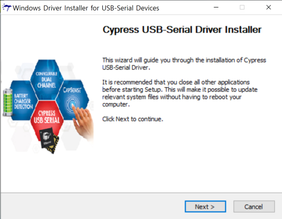This screenshot has height=219, width=282.
Task: Minimize the installer window
Action: (216, 7)
